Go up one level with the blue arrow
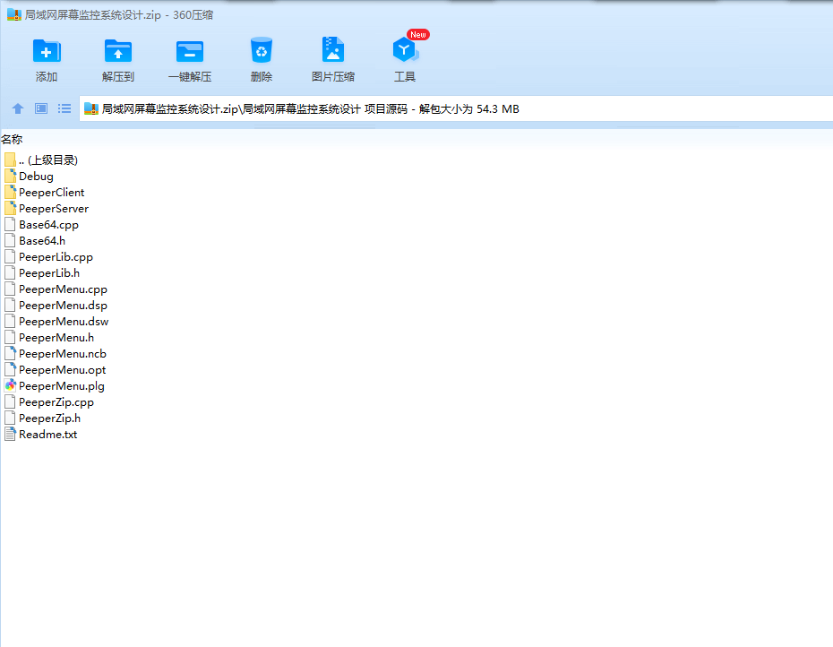The width and height of the screenshot is (833, 647). (x=18, y=108)
